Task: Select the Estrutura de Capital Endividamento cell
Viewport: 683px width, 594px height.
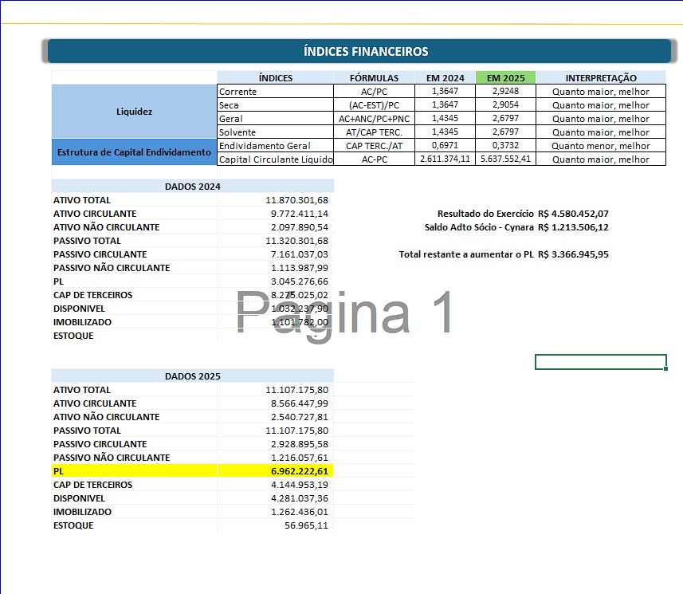Action: pos(134,152)
